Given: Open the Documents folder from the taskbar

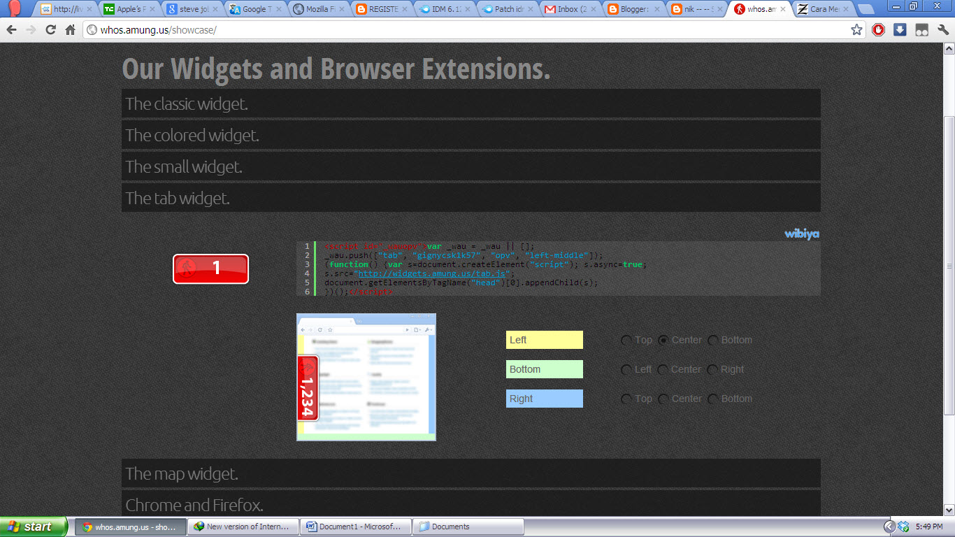Looking at the screenshot, I should tap(468, 527).
